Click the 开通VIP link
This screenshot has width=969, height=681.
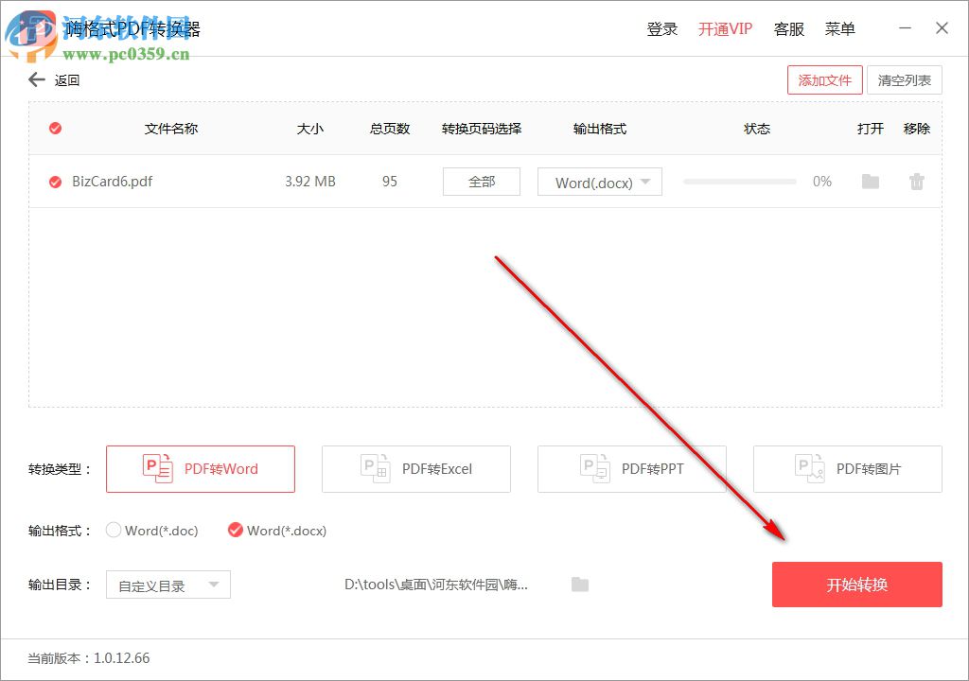[725, 28]
